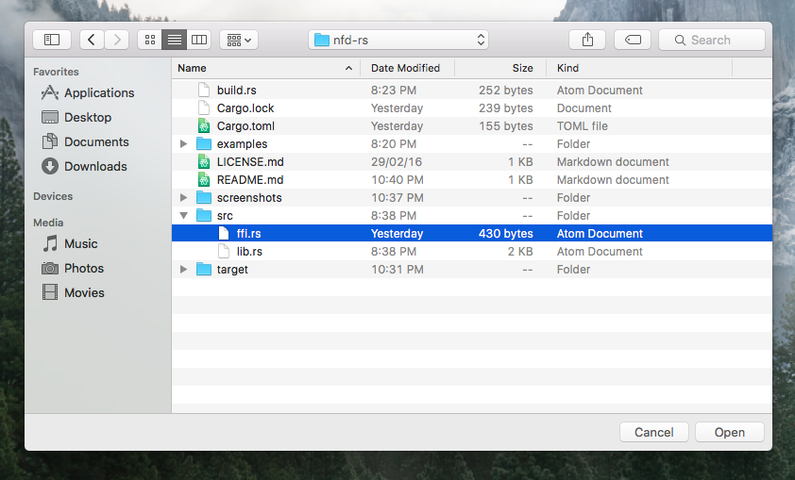Select Photos in the Media sidebar
The width and height of the screenshot is (795, 480).
83,268
